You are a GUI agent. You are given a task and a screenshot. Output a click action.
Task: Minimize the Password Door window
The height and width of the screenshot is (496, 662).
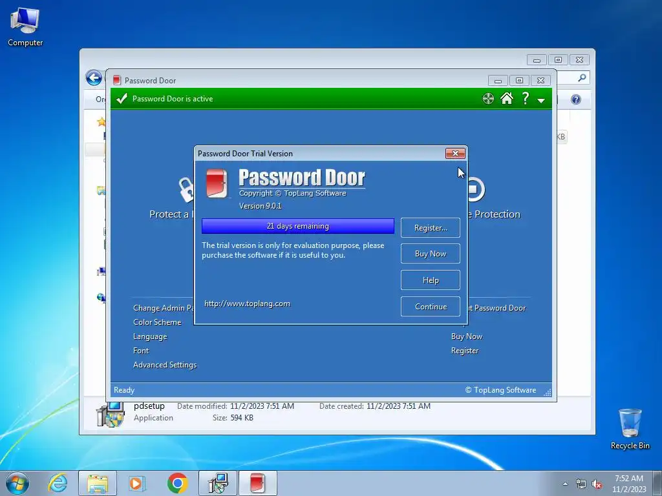pos(498,80)
